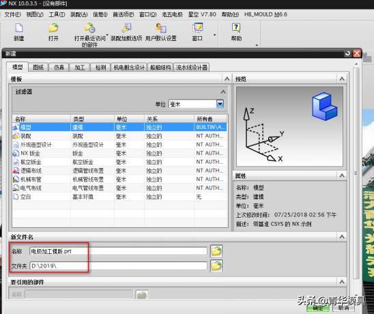Open 用户默认设置 user defaults icon
The width and height of the screenshot is (374, 314).
pyautogui.click(x=161, y=28)
